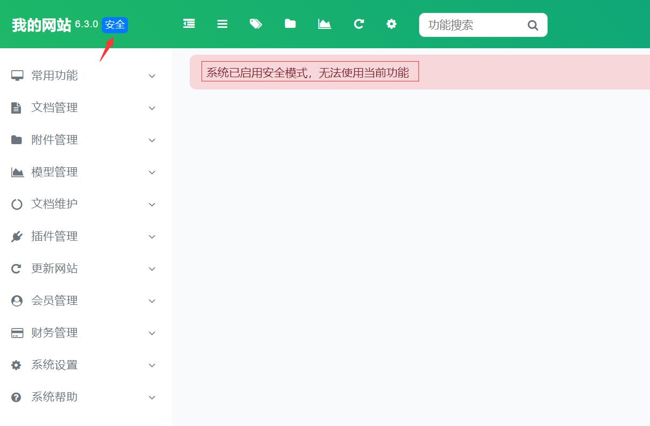
Task: Expand the 系统设置 chevron arrow
Action: click(152, 365)
